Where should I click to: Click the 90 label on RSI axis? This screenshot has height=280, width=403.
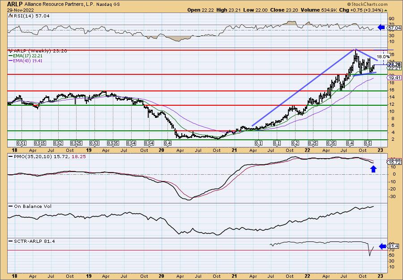tap(392, 18)
